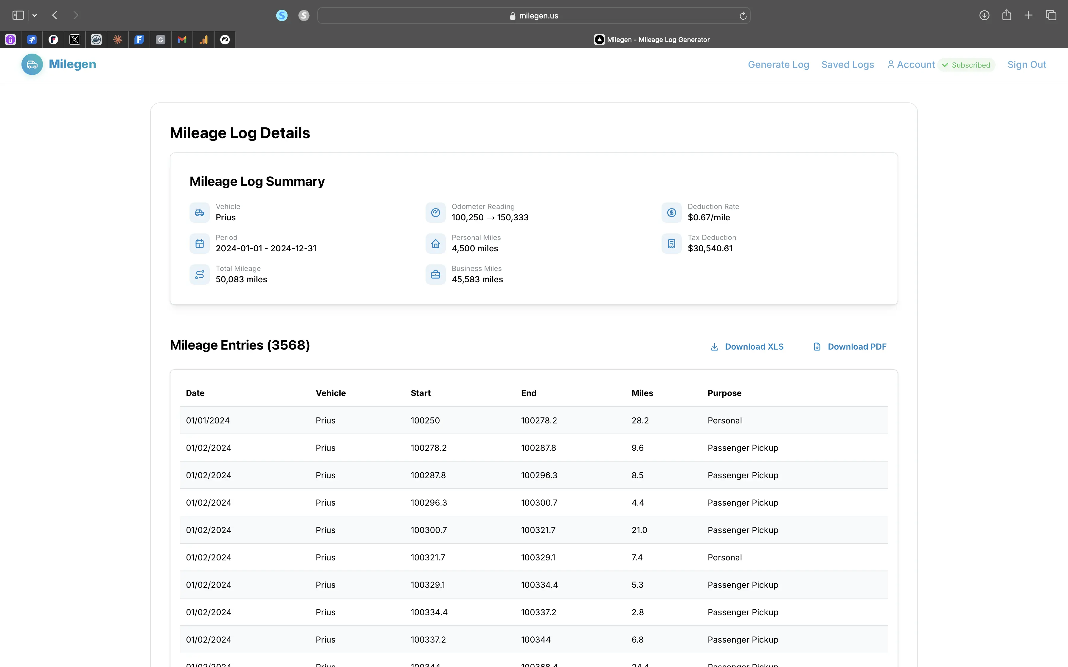
Task: Click the end value 100344
Action: tap(536, 639)
